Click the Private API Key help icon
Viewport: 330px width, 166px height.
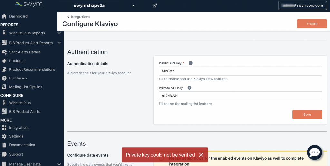189,88
